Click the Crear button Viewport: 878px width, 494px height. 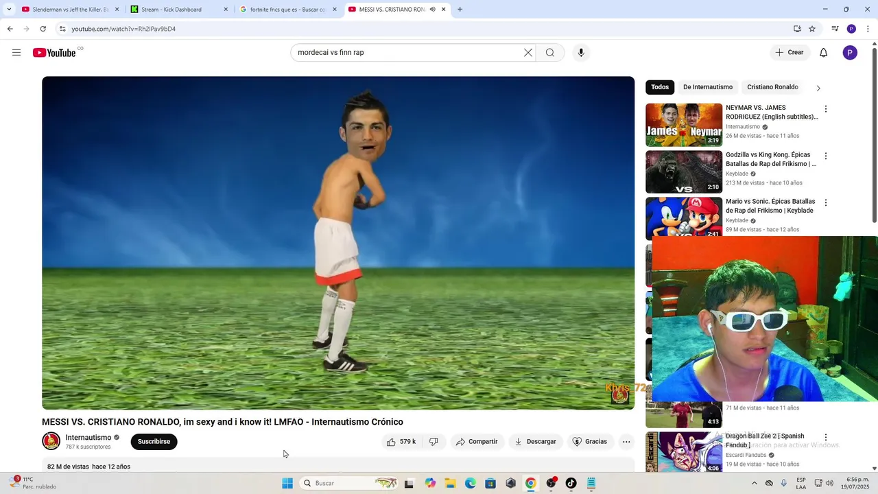[x=790, y=53]
